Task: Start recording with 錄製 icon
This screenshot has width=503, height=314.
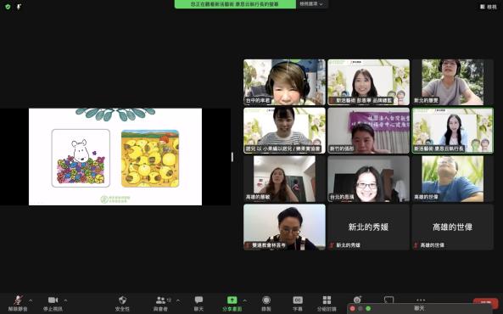Action: [266, 300]
